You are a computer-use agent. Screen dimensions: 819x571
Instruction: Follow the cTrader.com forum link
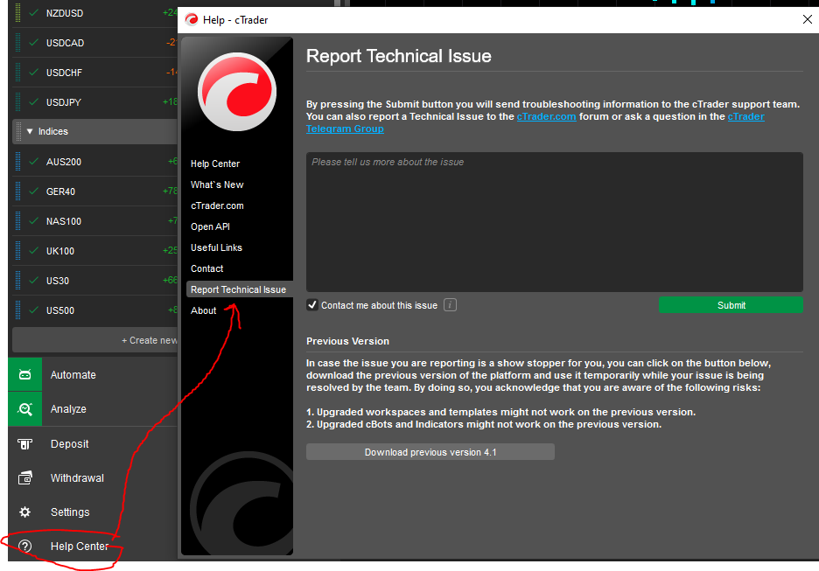pyautogui.click(x=546, y=116)
